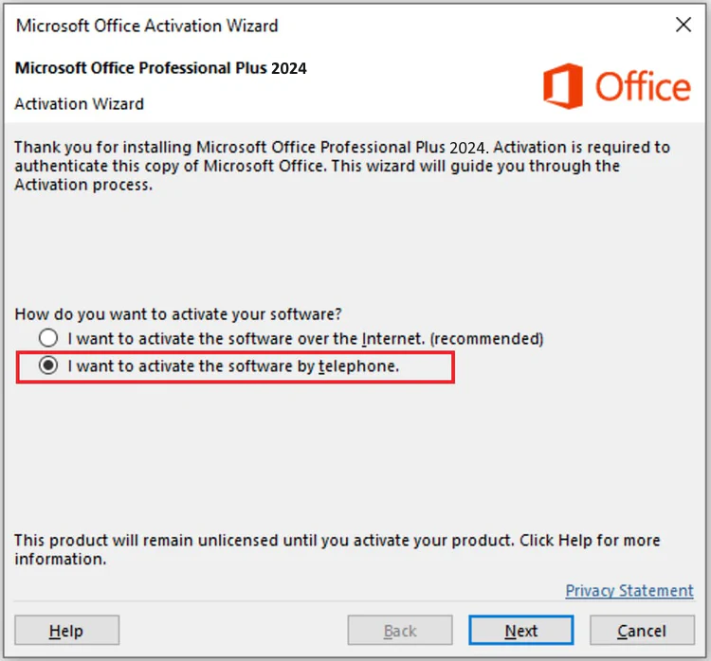
Task: Click the "How do you want to activate" question
Action: pyautogui.click(x=175, y=313)
